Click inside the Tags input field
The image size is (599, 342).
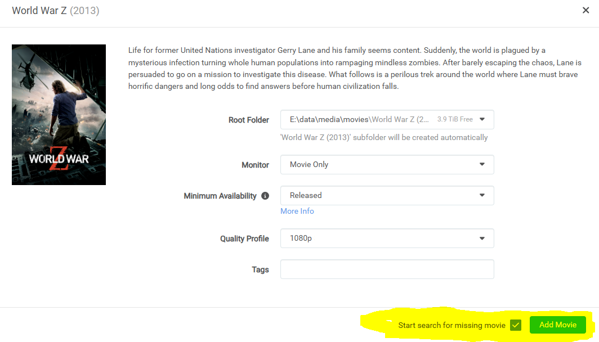tap(387, 269)
